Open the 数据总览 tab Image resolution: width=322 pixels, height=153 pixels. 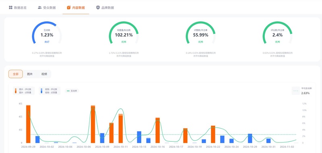18,8
